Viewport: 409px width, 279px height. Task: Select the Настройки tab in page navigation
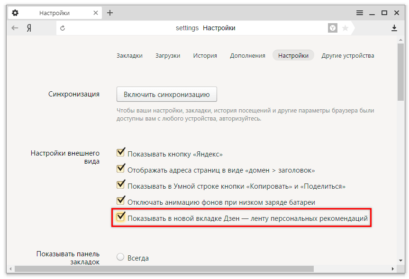(x=293, y=55)
